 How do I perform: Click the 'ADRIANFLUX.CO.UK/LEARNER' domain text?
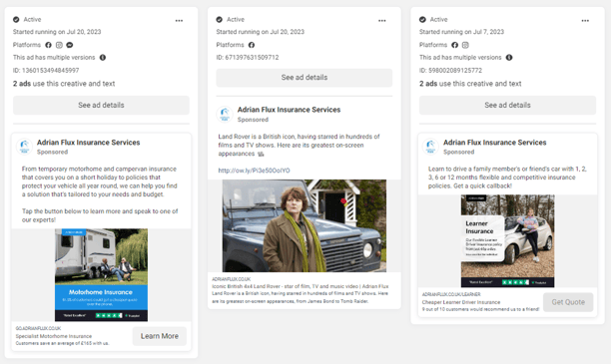(451, 295)
